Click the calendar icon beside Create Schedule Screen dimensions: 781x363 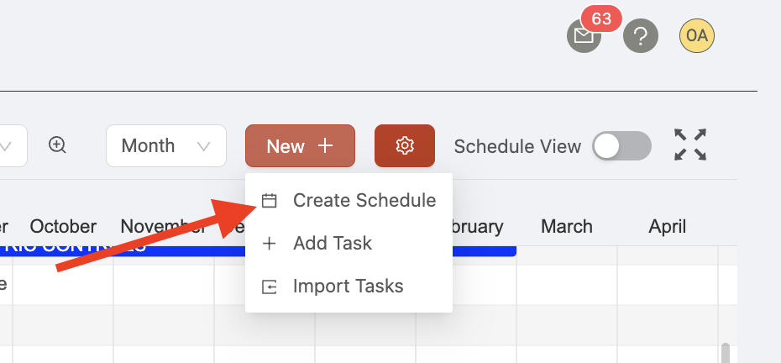tap(269, 201)
